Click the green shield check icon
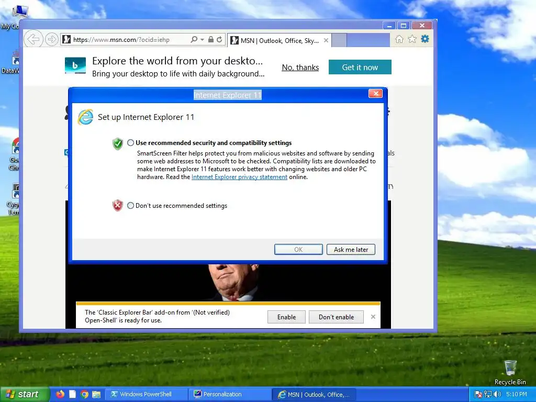 click(118, 143)
